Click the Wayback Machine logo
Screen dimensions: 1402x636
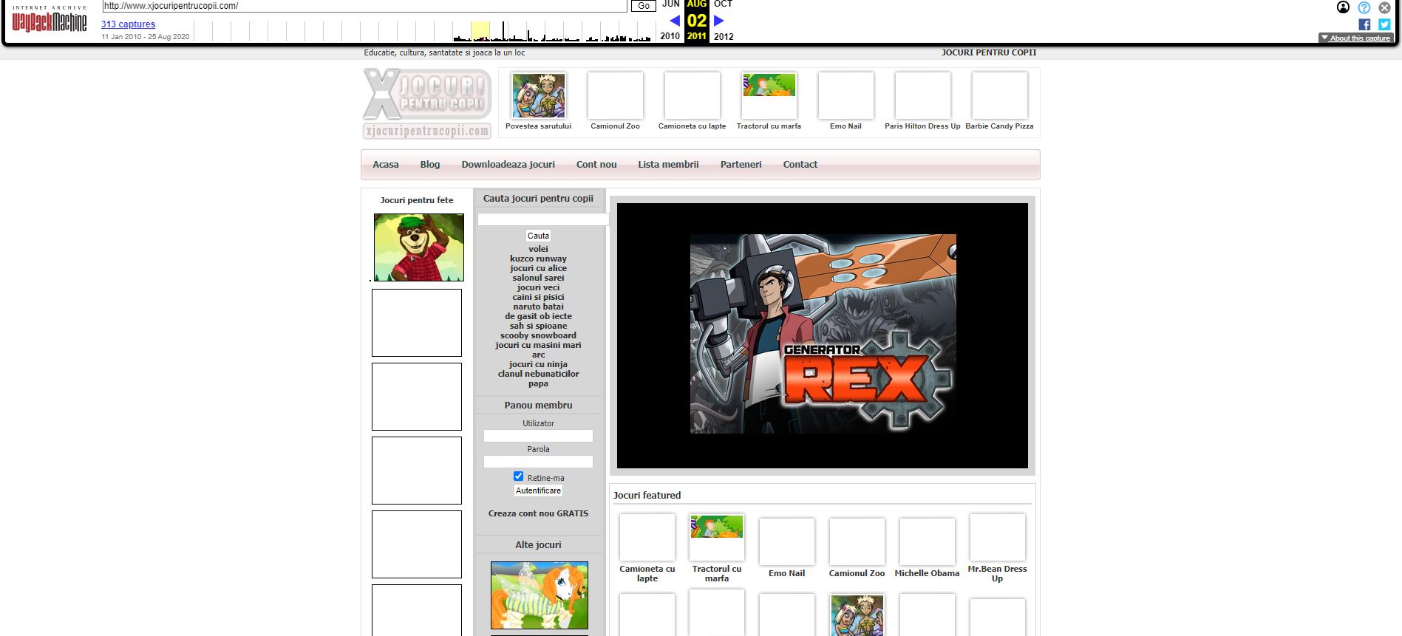click(49, 22)
